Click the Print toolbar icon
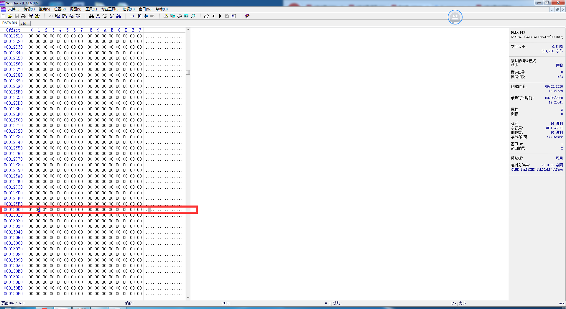This screenshot has width=566, height=309. [24, 16]
